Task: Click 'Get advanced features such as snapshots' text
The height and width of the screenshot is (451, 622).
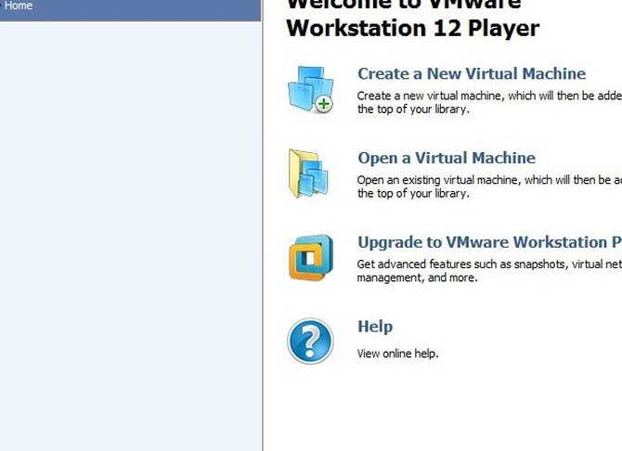Action: (x=489, y=271)
